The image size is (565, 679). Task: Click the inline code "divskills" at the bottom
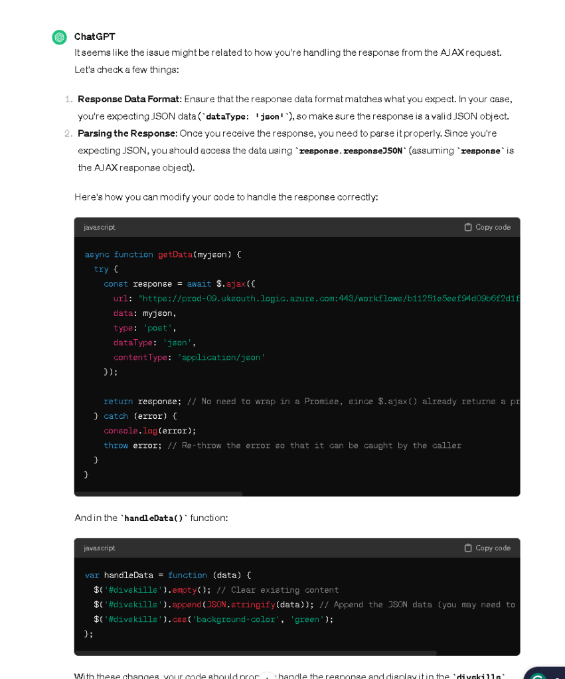(x=479, y=676)
